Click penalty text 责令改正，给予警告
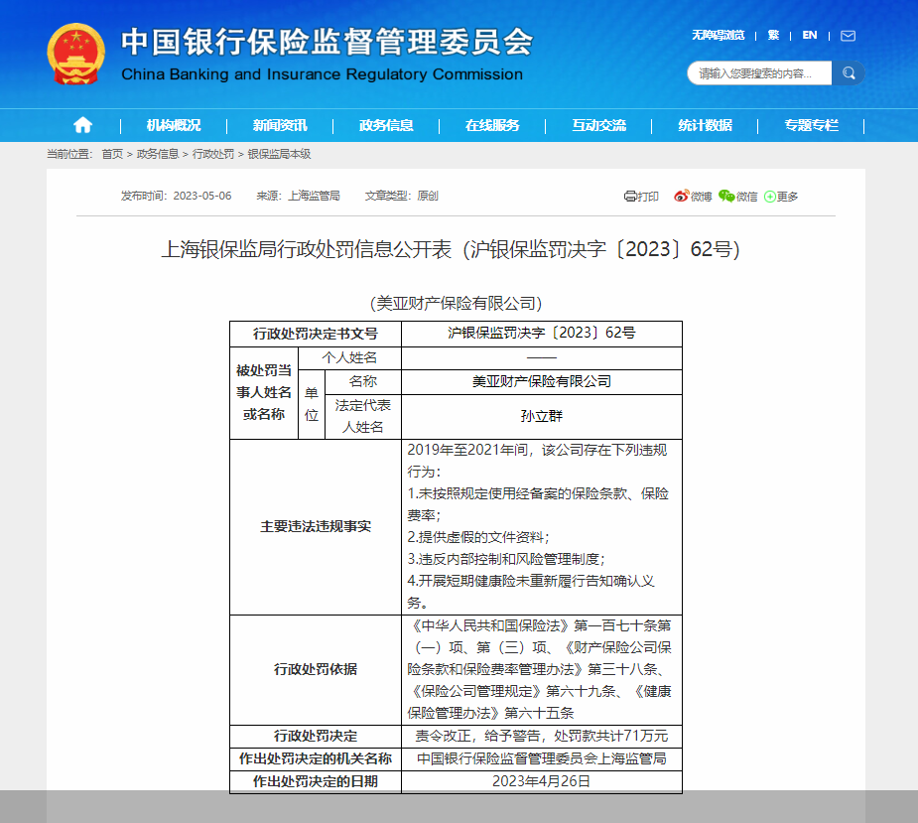 (x=477, y=737)
